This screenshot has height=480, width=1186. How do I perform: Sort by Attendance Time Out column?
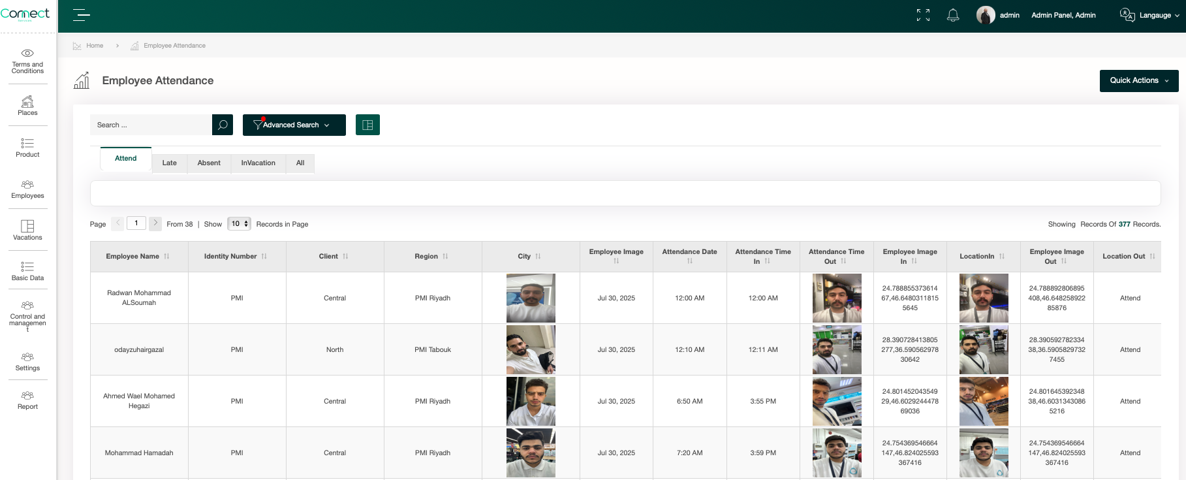coord(843,261)
